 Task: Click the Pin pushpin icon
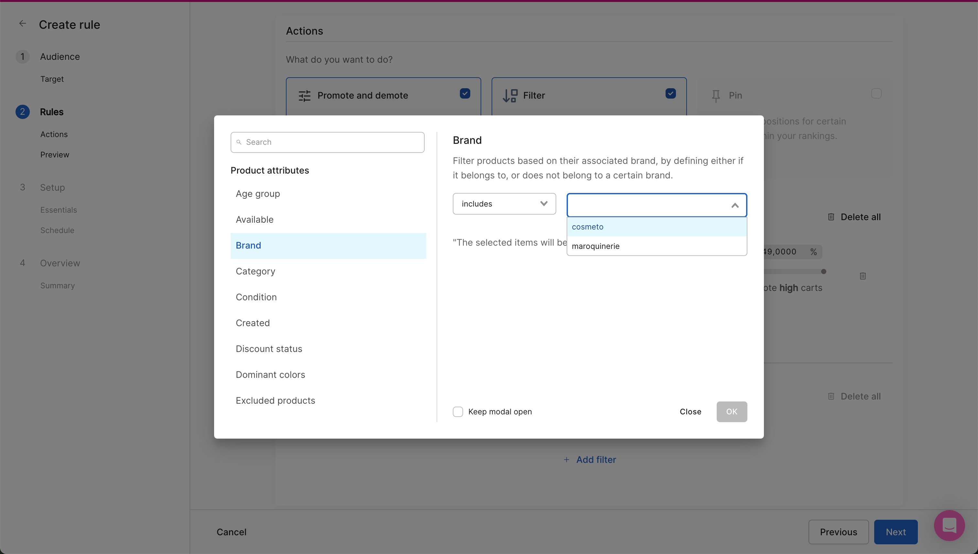click(x=716, y=95)
